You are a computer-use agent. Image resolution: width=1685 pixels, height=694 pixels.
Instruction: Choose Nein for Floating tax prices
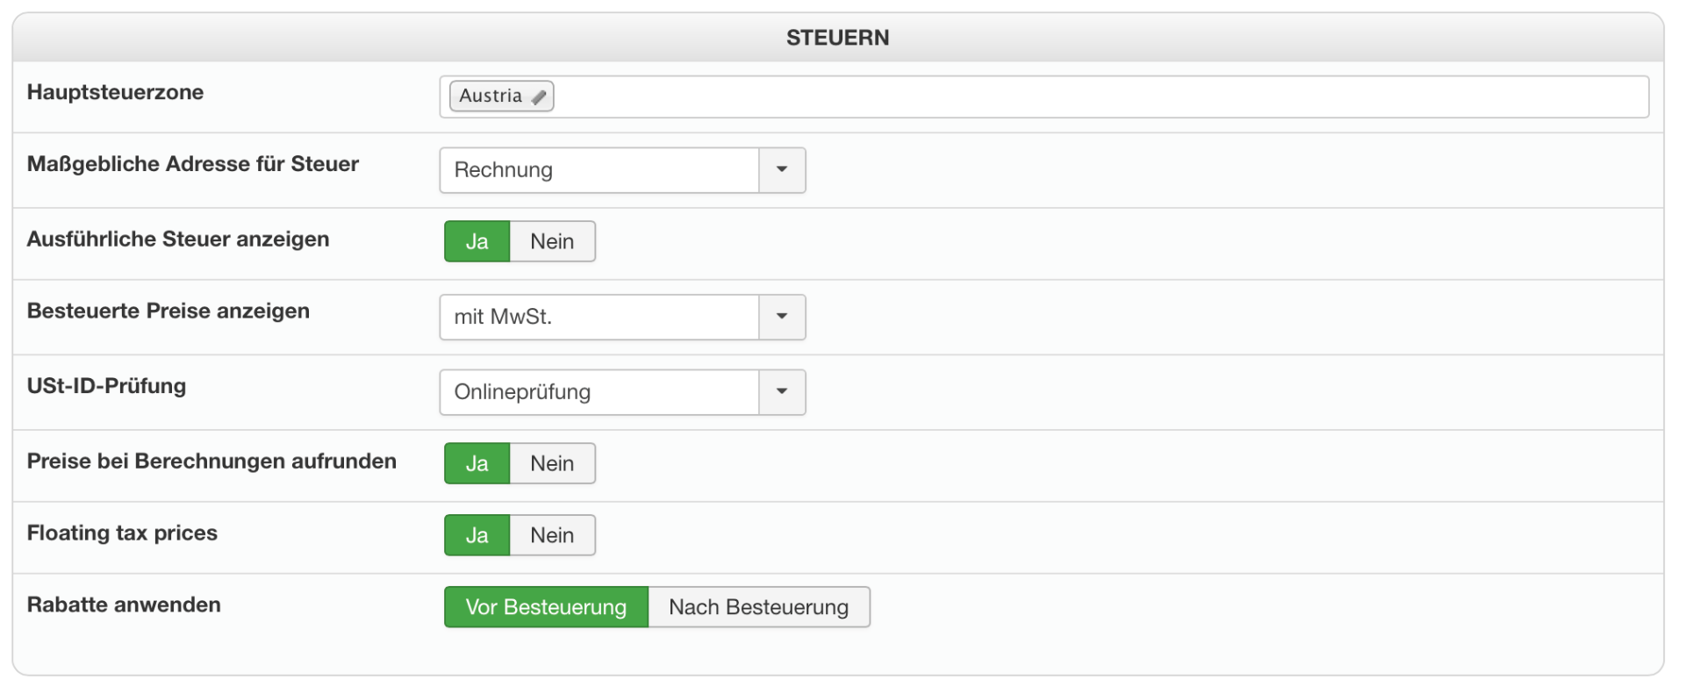coord(552,536)
